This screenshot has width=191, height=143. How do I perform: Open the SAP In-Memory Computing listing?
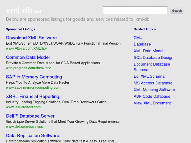(x=34, y=77)
